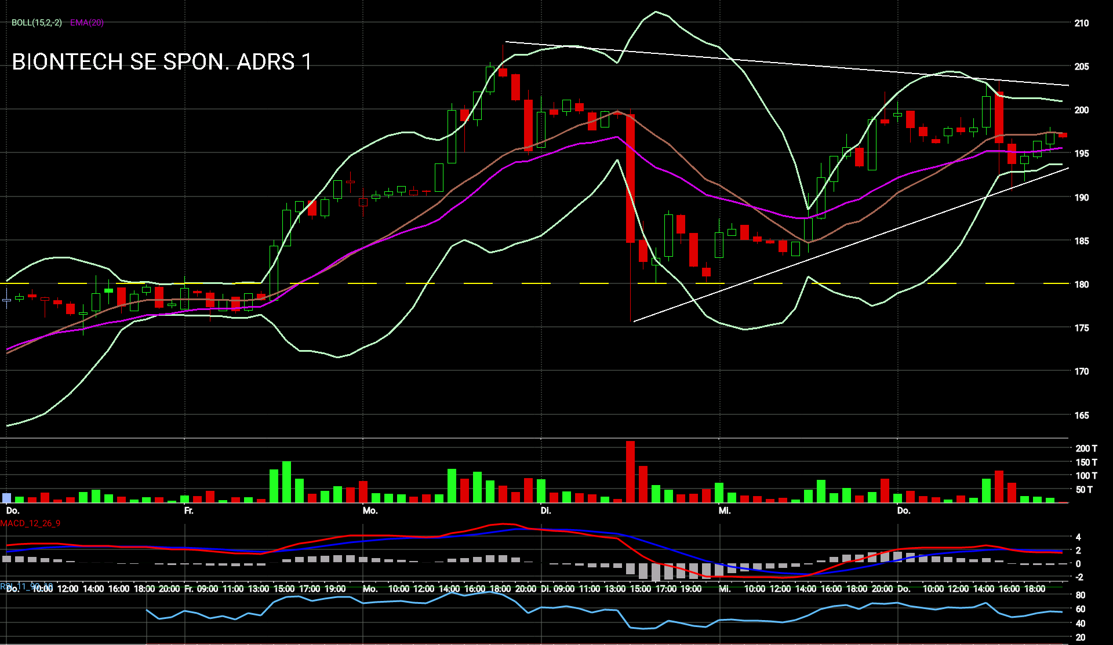
Task: Click the 165 price axis label
Action: (x=1081, y=416)
